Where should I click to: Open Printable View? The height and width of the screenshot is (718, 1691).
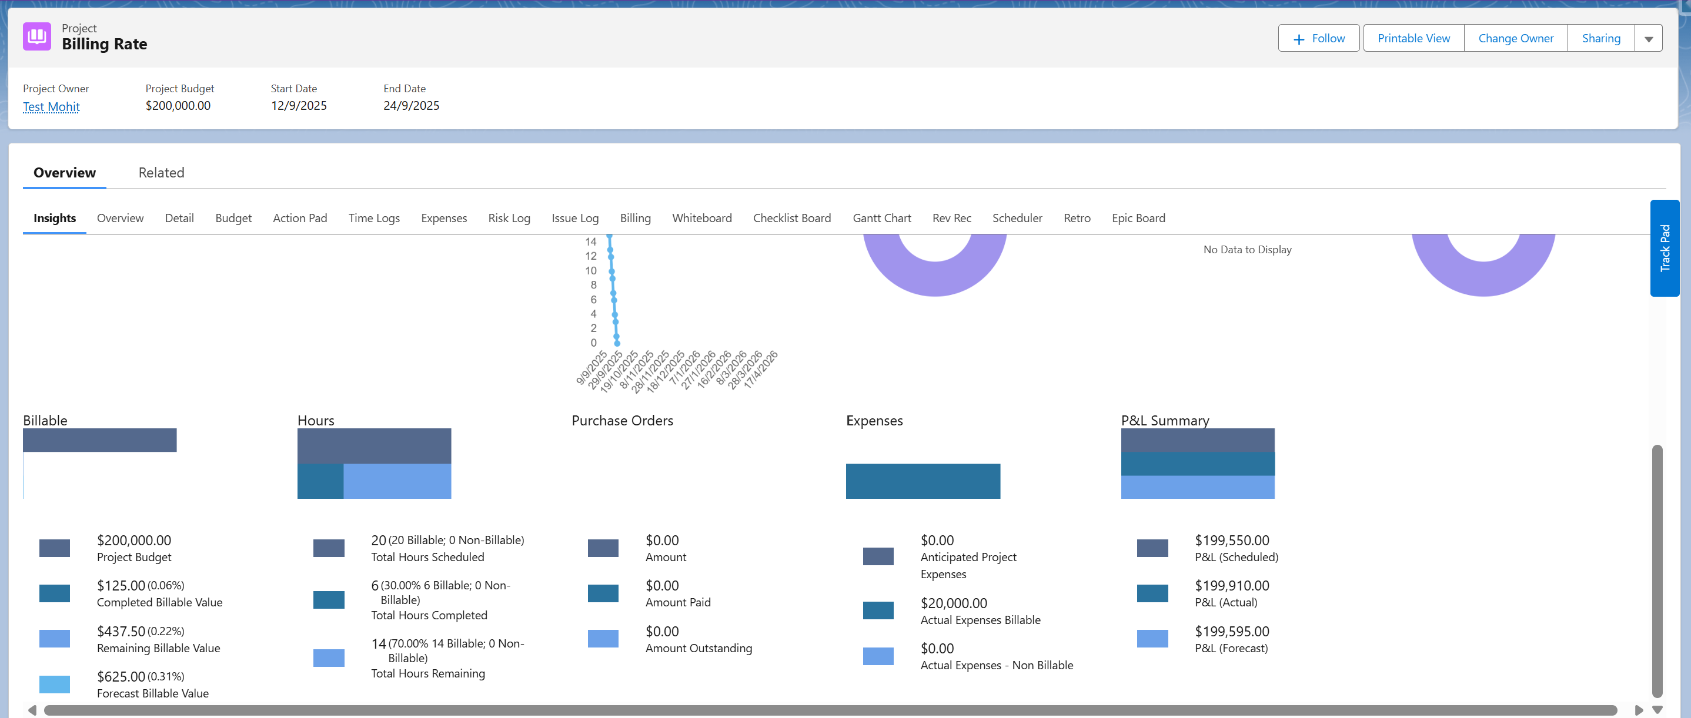point(1413,39)
